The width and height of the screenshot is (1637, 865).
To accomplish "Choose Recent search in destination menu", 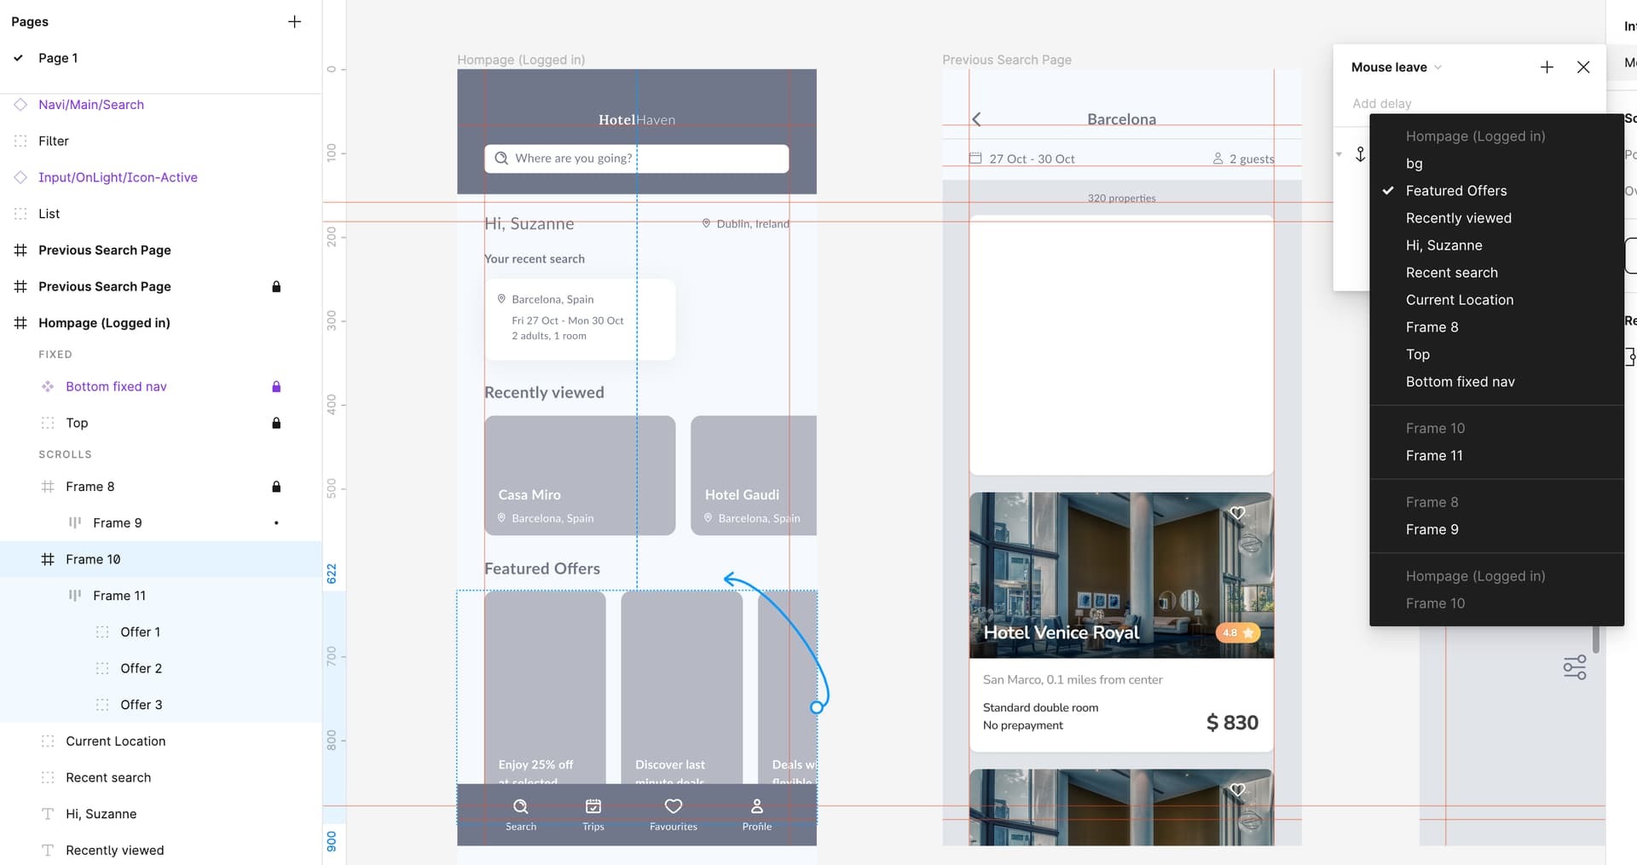I will click(1496, 273).
